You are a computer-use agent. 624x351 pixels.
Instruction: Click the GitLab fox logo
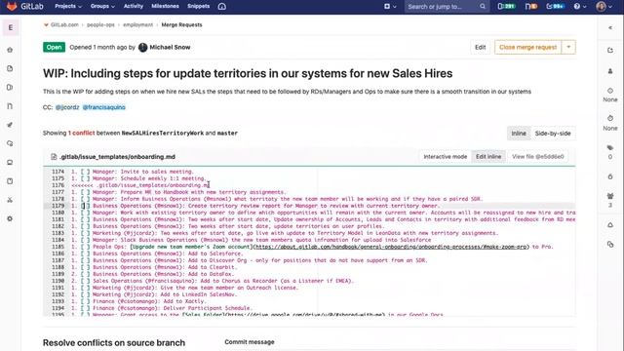(x=12, y=7)
